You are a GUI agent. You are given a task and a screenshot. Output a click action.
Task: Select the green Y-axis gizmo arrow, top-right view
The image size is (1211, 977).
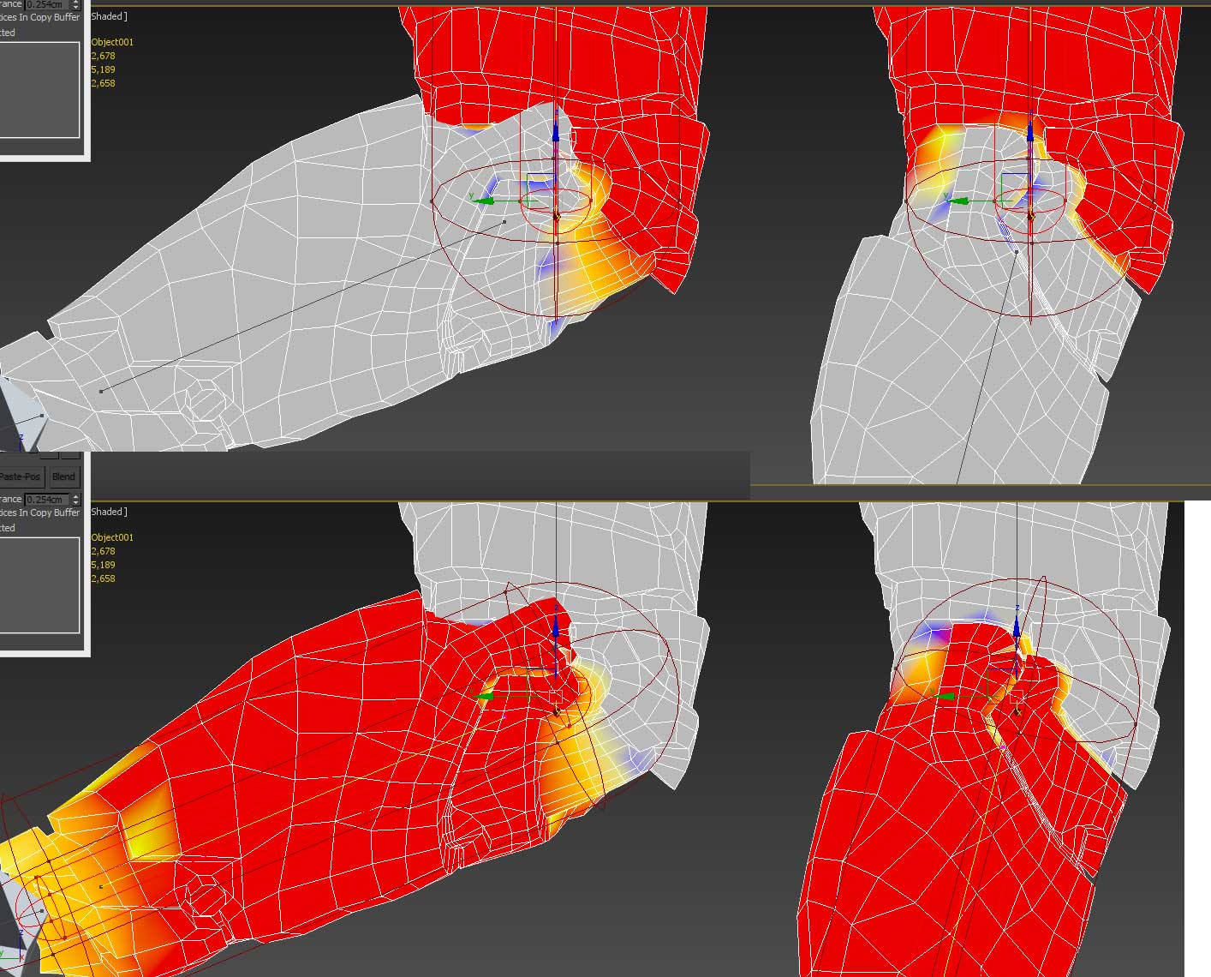click(959, 201)
